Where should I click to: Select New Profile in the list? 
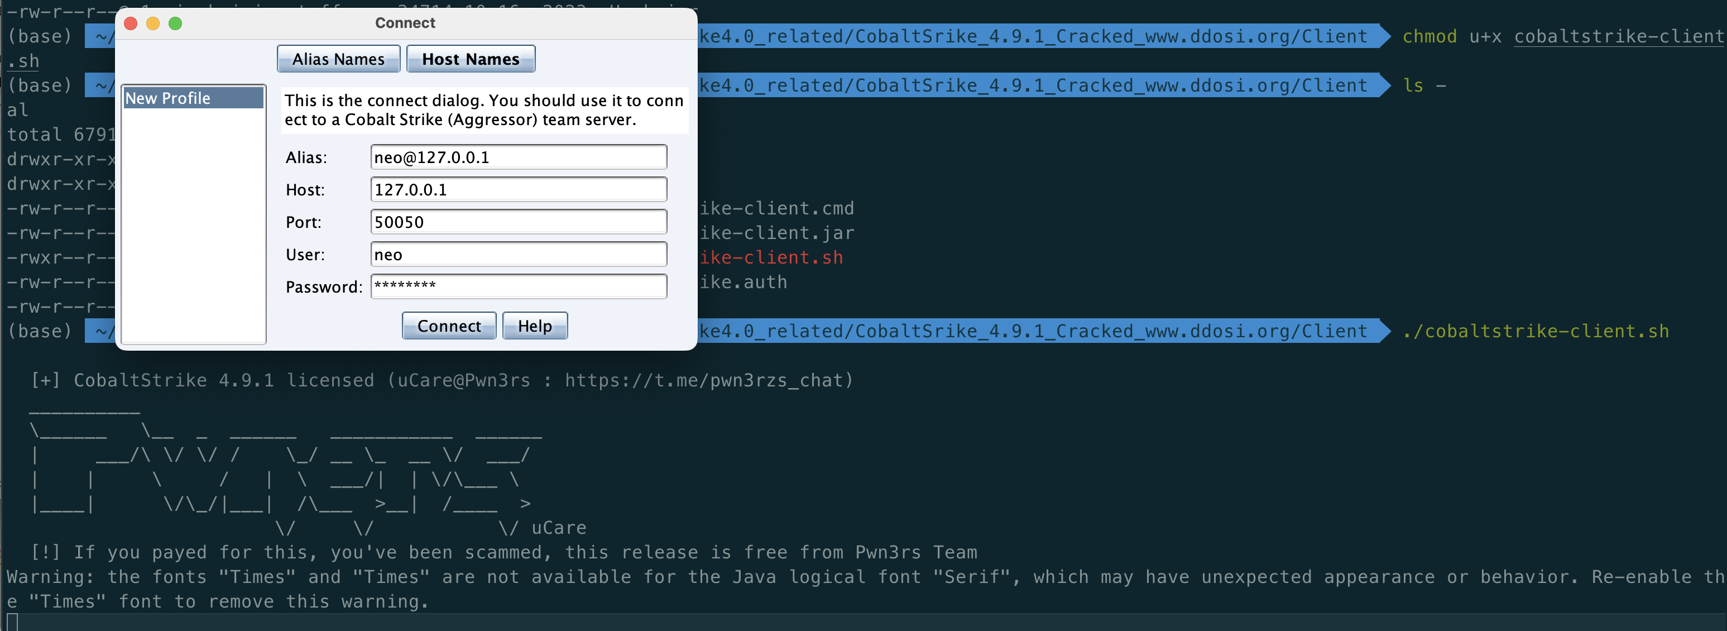(x=193, y=98)
